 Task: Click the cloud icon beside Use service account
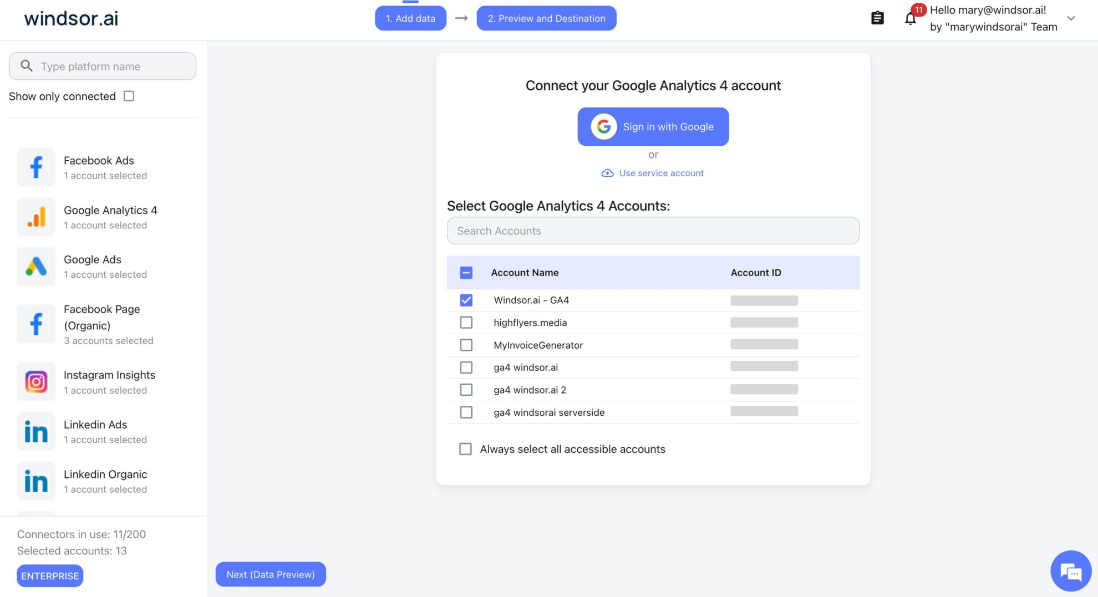point(607,173)
